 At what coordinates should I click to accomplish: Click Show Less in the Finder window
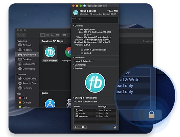(x=147, y=41)
